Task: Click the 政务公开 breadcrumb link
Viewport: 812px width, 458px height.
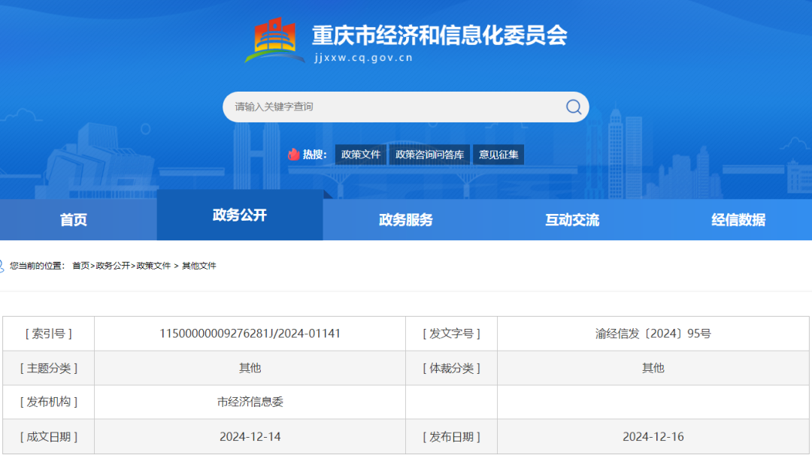Action: coord(112,266)
